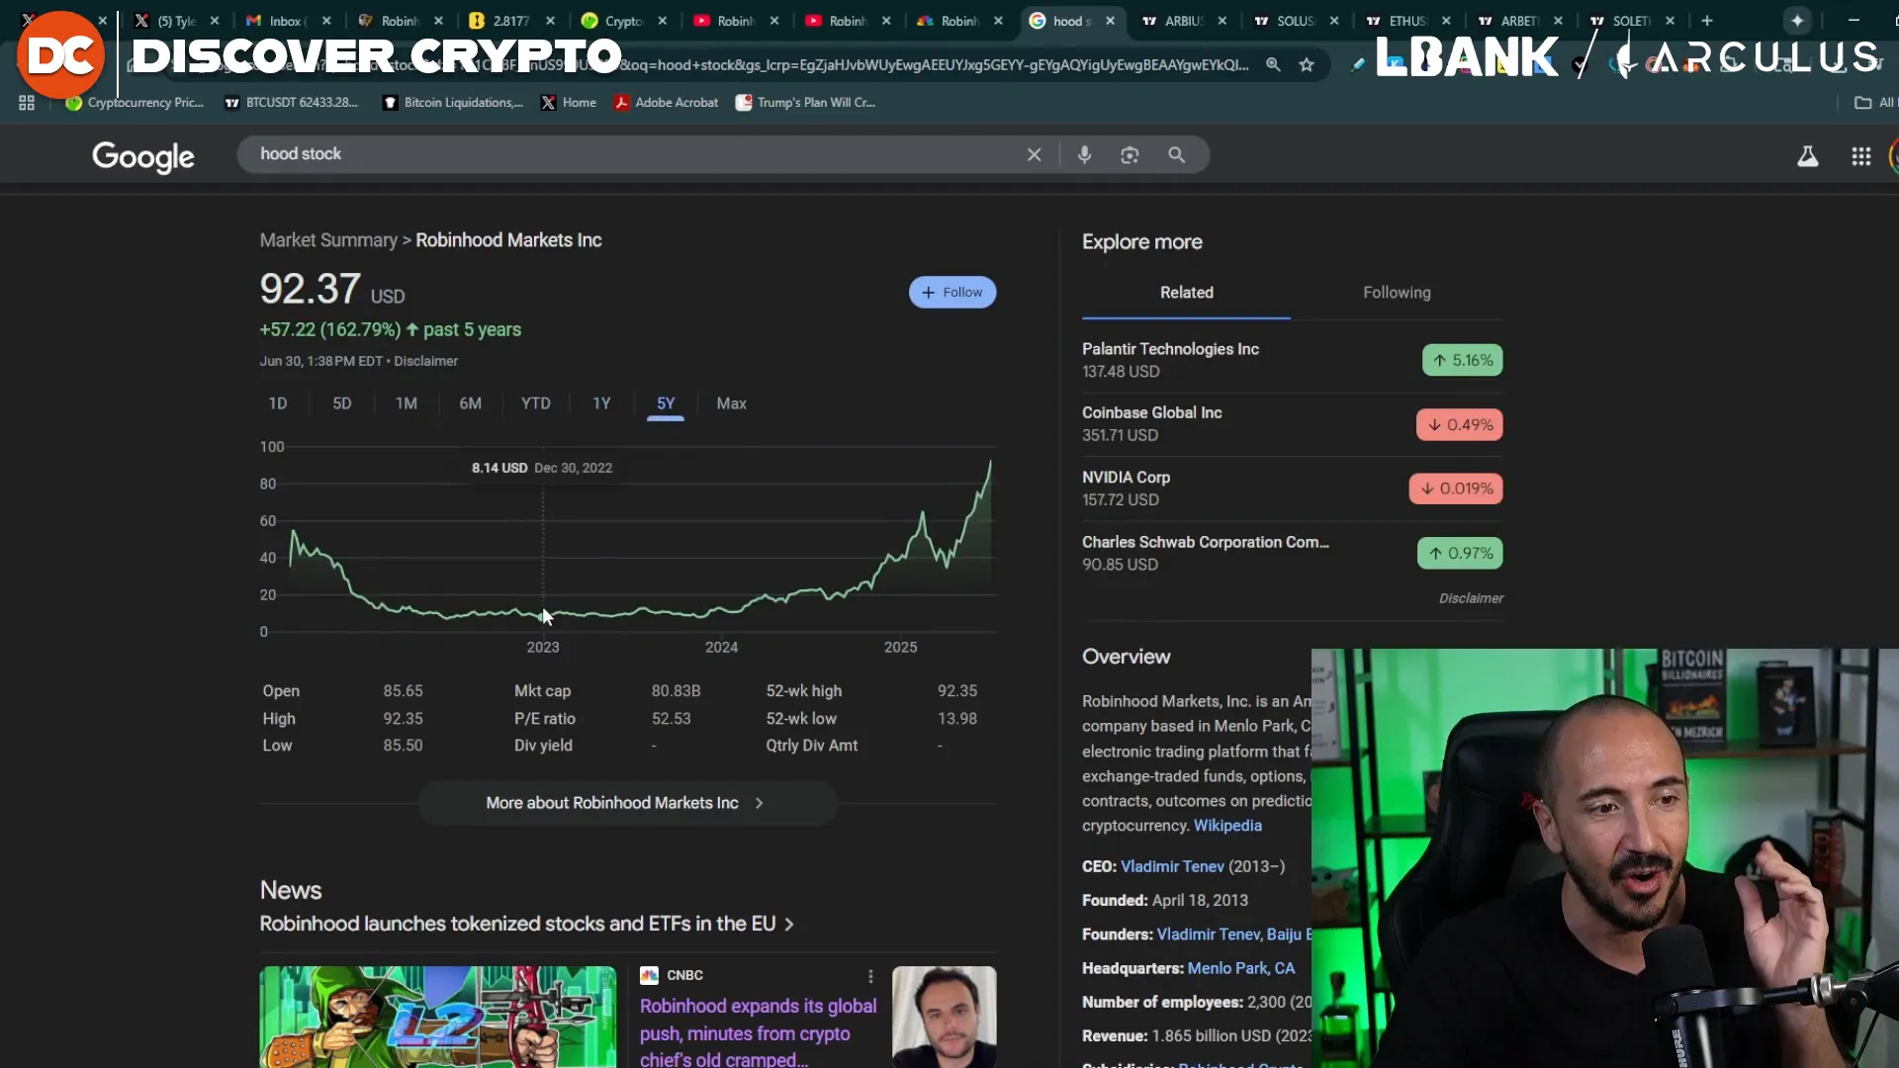The height and width of the screenshot is (1068, 1899).
Task: Click the 2025 marker on the chart
Action: [x=900, y=648]
